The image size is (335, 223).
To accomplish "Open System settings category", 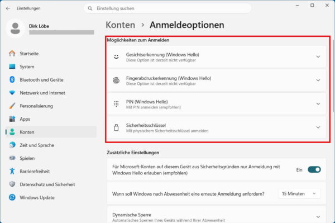I will [x=51, y=67].
